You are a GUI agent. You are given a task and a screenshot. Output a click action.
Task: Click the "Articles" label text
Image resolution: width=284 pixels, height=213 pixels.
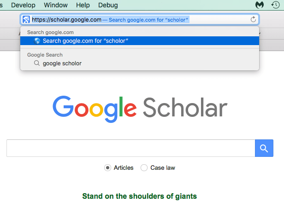[124, 168]
